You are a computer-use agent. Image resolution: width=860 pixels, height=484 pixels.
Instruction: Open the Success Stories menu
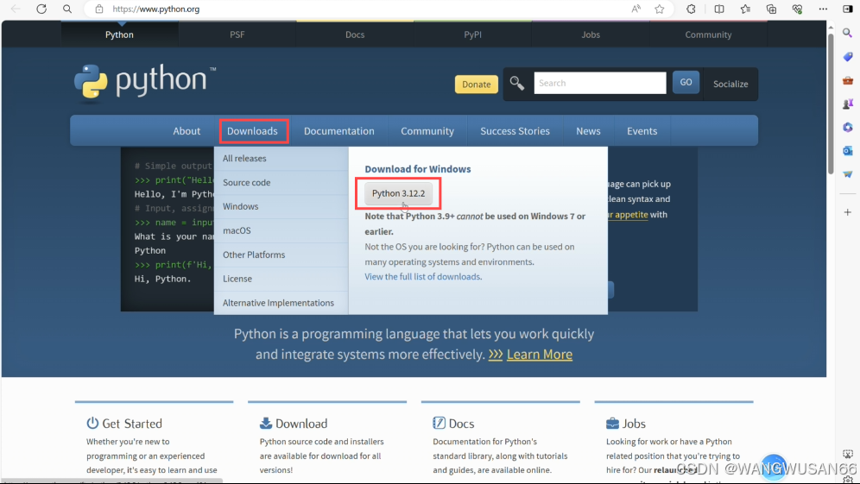click(x=515, y=131)
